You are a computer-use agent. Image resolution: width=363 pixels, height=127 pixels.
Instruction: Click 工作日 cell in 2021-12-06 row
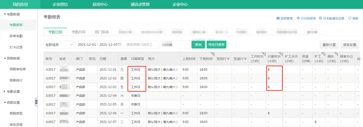tap(137, 113)
